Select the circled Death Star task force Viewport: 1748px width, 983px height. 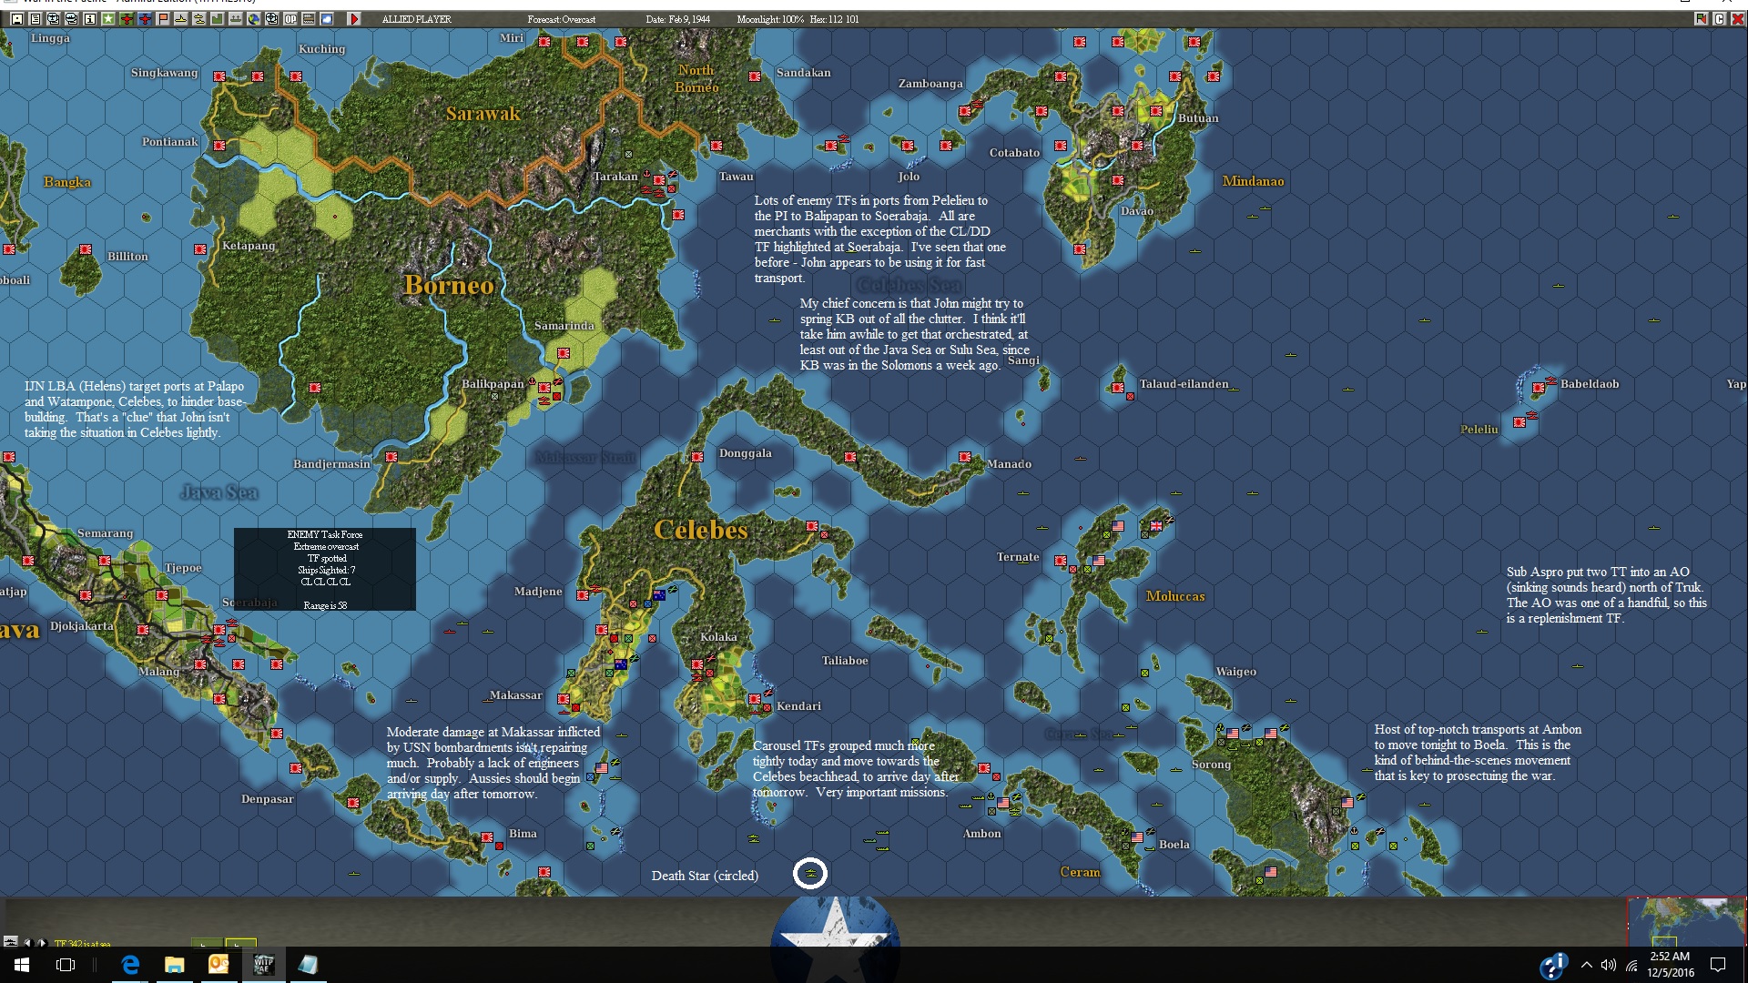coord(810,874)
